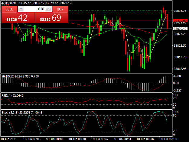Click the 33817.75 price scale label

pos(180,57)
